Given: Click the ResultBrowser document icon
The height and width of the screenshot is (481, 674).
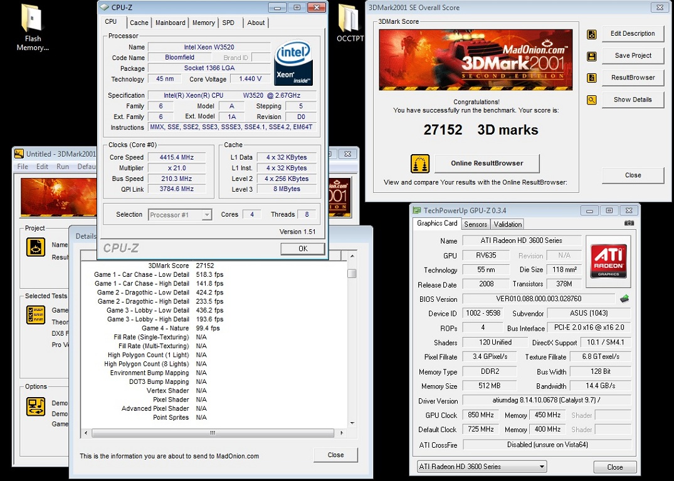Looking at the screenshot, I should tap(591, 78).
